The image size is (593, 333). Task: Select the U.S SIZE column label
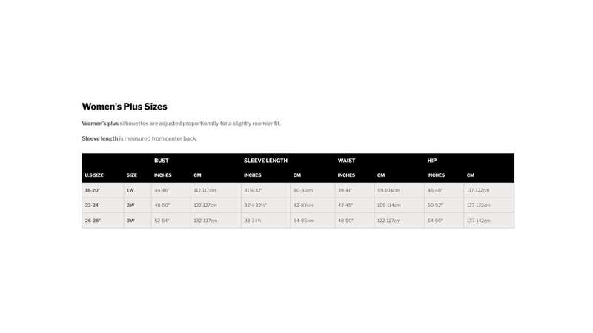click(94, 175)
